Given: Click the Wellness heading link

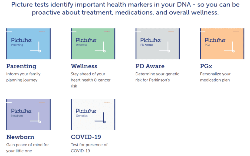Looking at the screenshot, I should [84, 66].
